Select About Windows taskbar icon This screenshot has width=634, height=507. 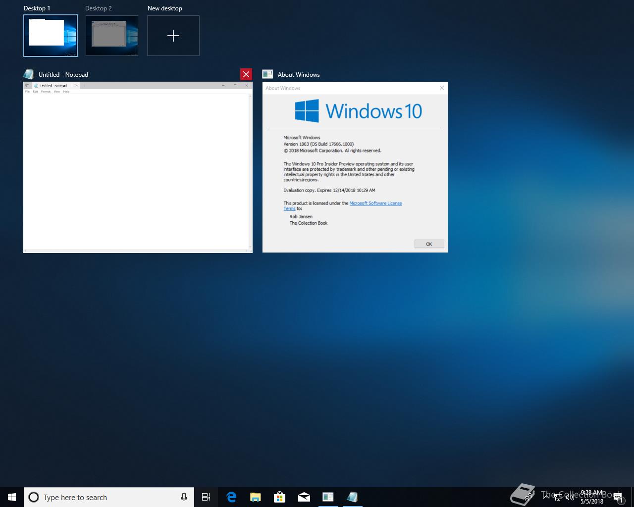328,497
